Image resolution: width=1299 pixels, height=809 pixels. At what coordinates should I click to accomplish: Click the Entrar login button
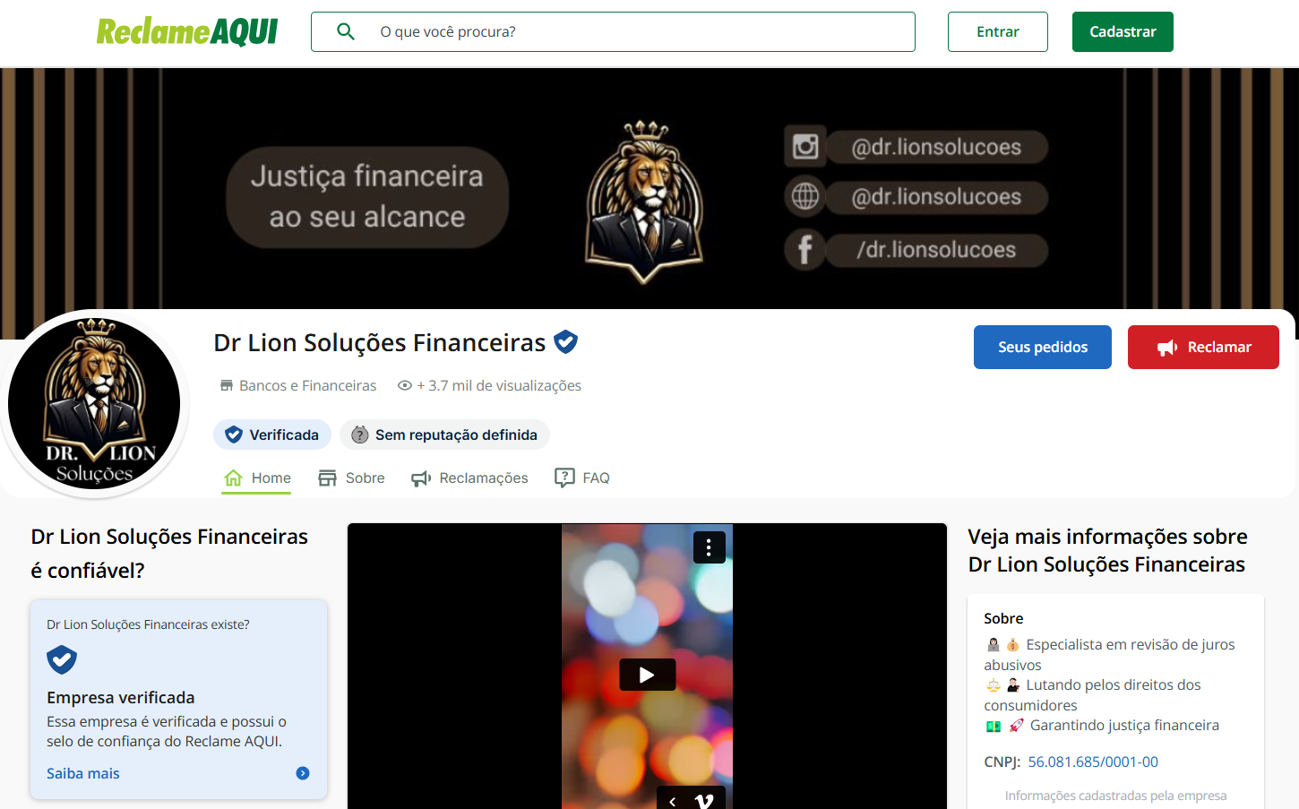click(x=998, y=31)
